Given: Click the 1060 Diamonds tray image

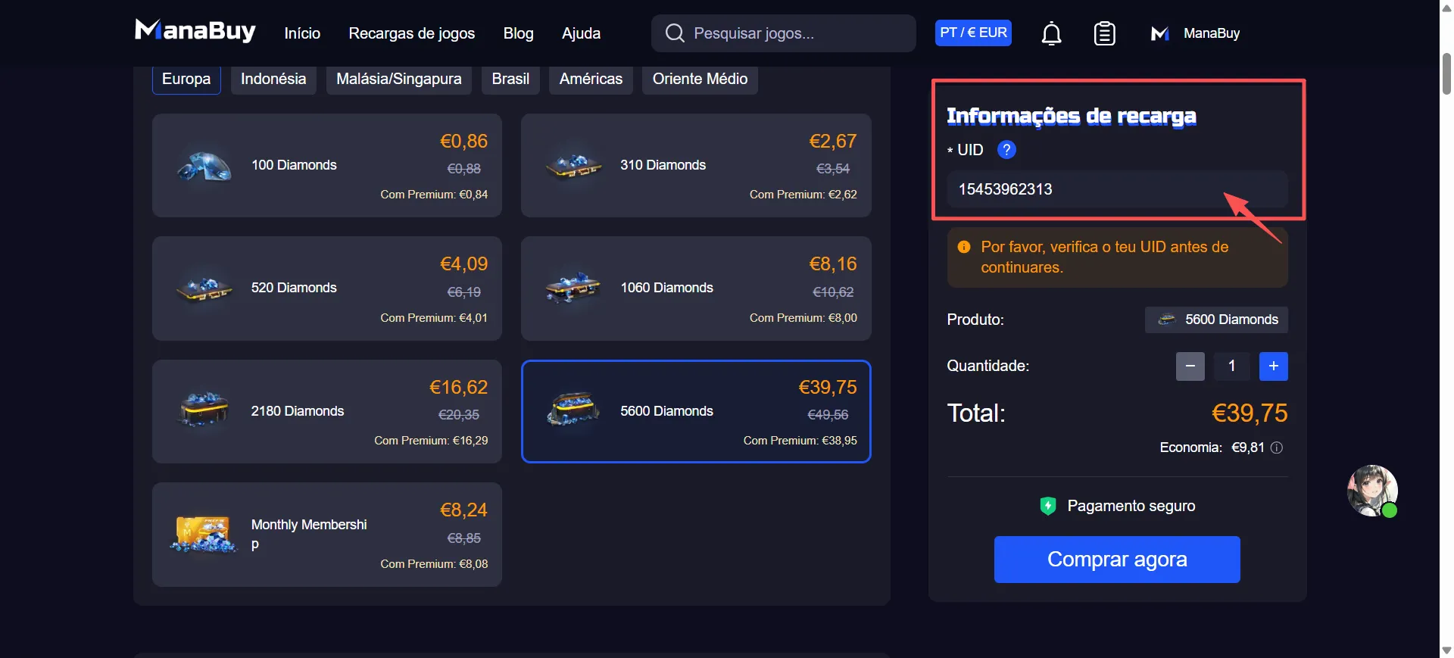Looking at the screenshot, I should (x=573, y=288).
